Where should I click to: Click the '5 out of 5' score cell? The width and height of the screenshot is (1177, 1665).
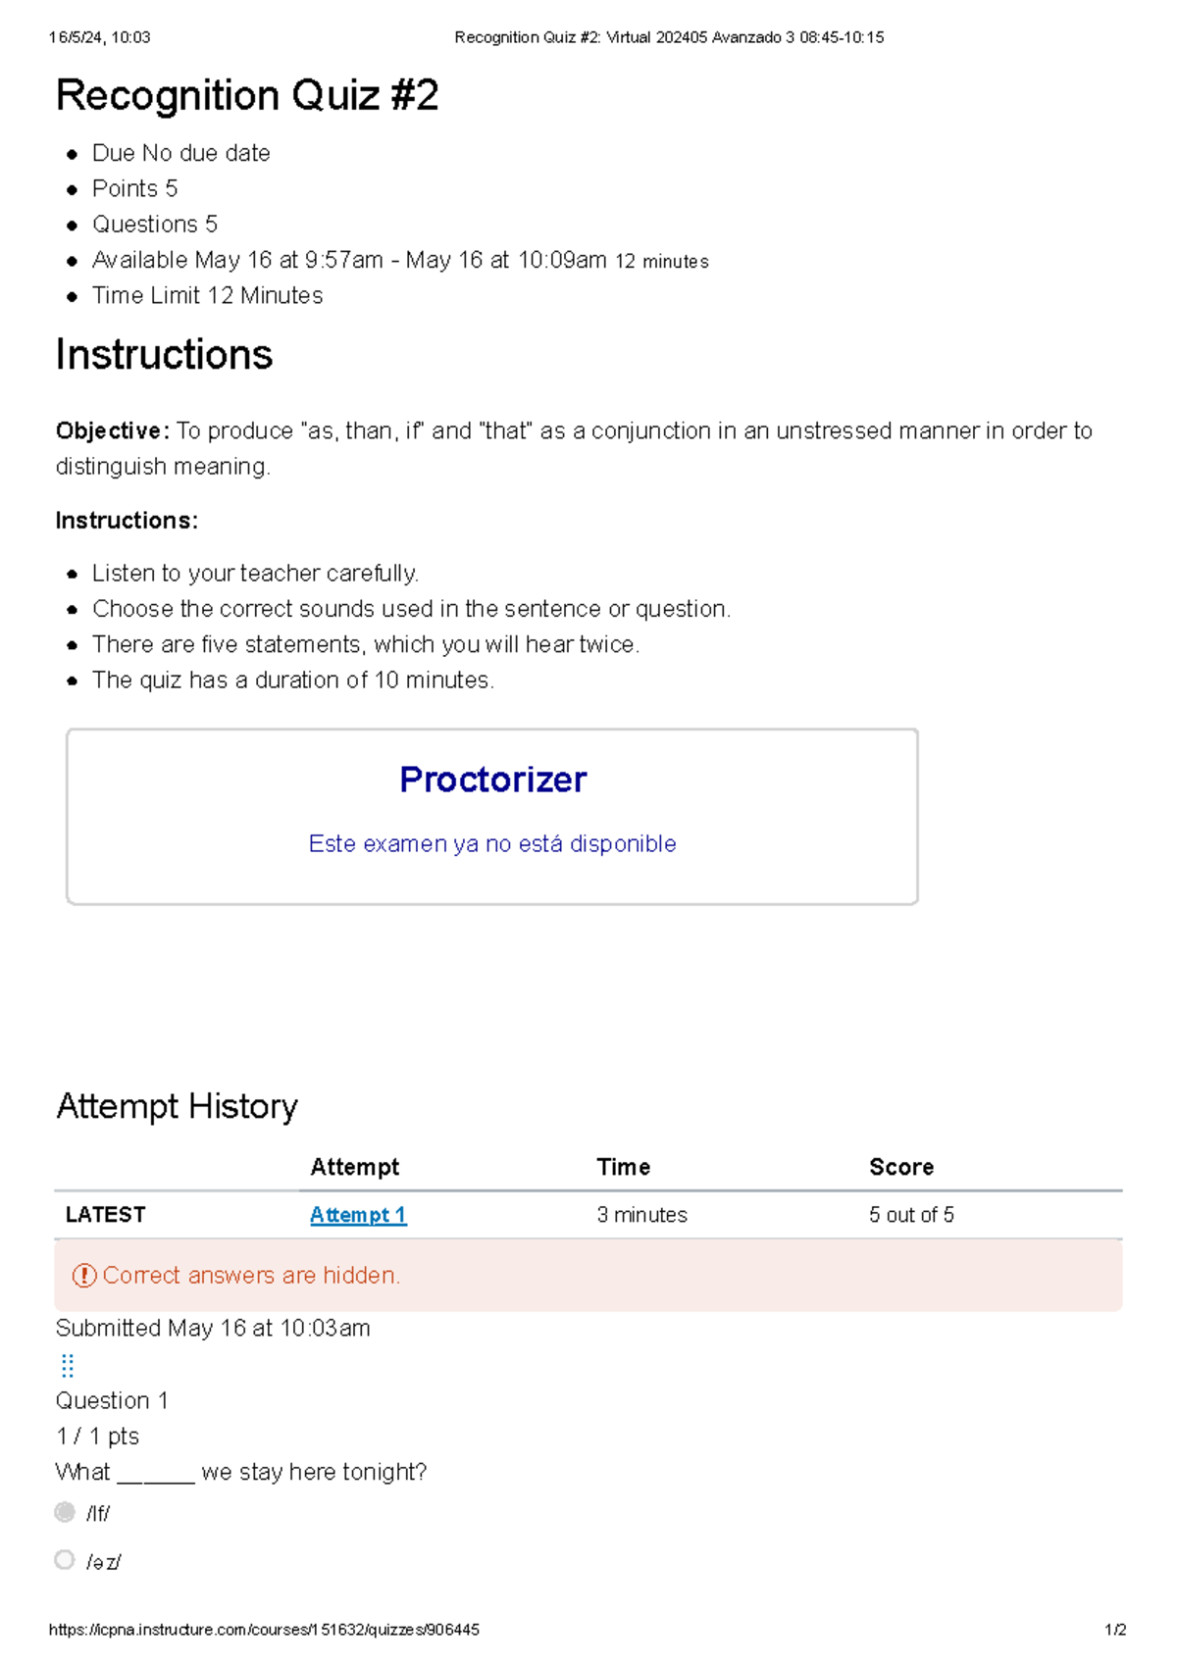[x=911, y=1215]
